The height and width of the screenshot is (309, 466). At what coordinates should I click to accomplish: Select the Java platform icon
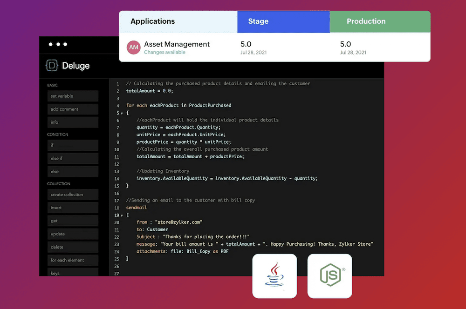(x=274, y=276)
